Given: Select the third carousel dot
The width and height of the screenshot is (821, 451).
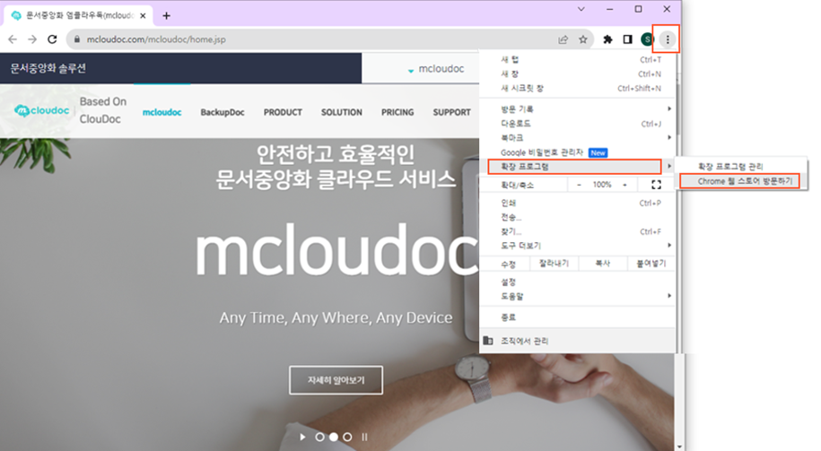Looking at the screenshot, I should point(347,437).
